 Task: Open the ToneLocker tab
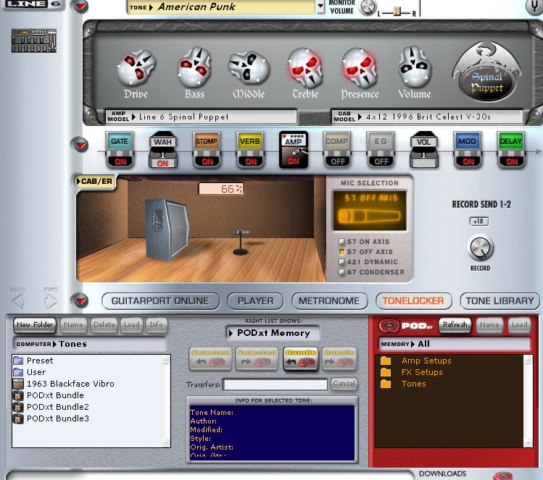click(x=413, y=301)
